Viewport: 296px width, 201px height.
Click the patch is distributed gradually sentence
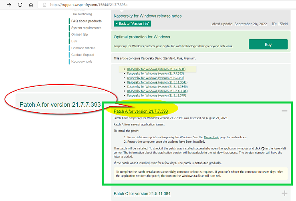(199, 163)
